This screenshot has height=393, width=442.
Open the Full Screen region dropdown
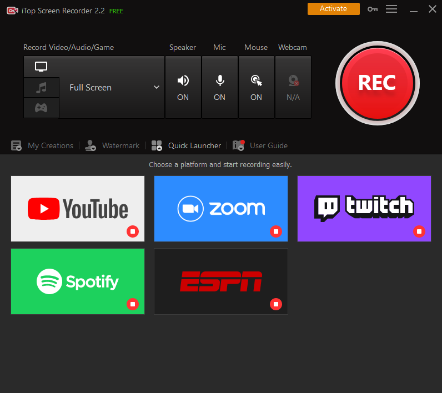click(x=112, y=87)
